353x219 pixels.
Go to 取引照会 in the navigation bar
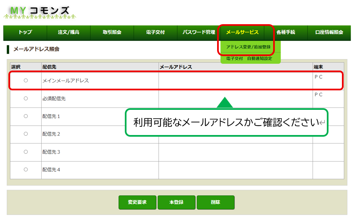[x=112, y=33]
